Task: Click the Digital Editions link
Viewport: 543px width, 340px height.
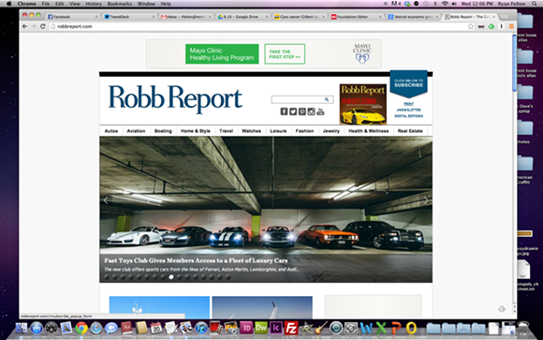Action: point(408,116)
